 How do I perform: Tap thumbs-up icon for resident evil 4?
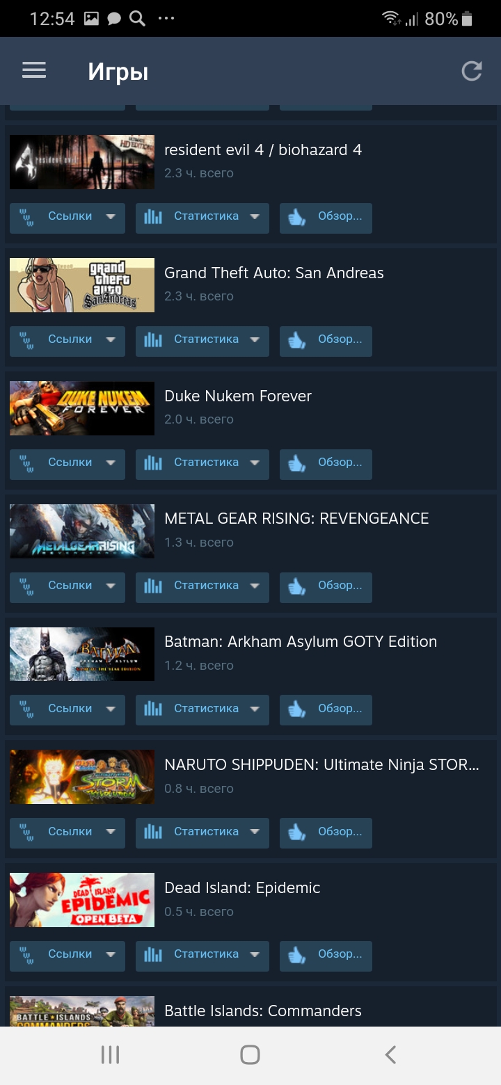297,217
